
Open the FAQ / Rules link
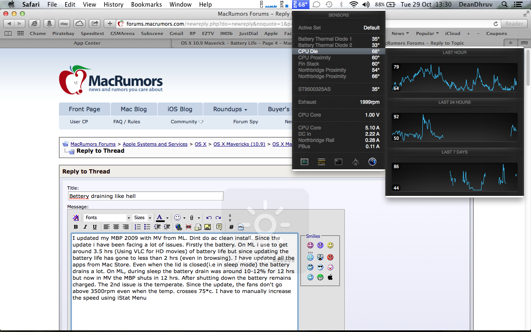[127, 122]
